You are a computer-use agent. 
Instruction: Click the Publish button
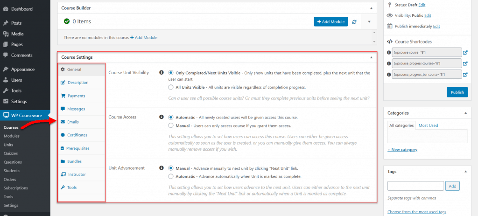pos(457,92)
